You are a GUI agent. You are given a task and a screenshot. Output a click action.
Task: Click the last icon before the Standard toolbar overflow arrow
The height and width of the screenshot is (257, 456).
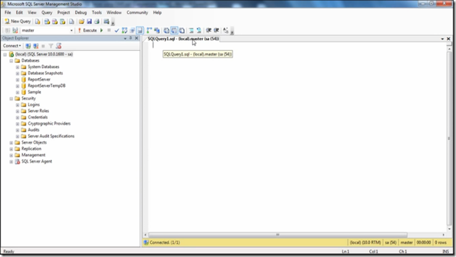106,22
